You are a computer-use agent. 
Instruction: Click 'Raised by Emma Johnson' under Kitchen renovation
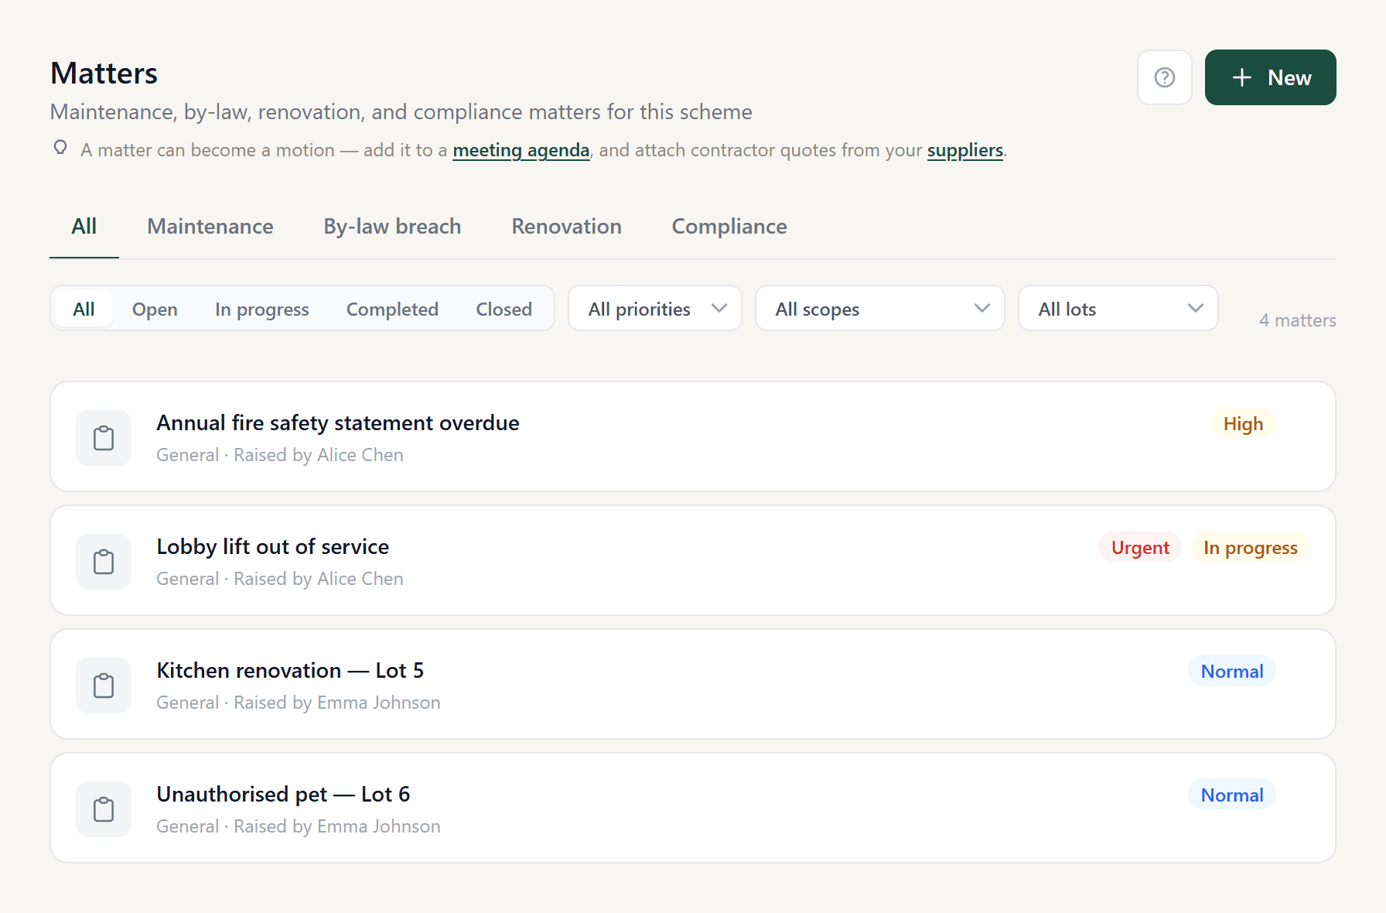point(337,703)
